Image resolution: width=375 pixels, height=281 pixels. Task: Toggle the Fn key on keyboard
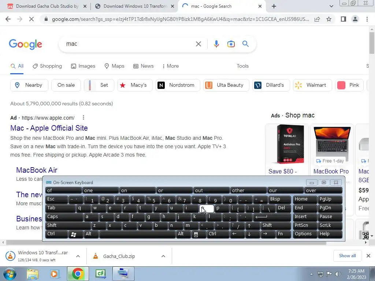[x=284, y=234]
